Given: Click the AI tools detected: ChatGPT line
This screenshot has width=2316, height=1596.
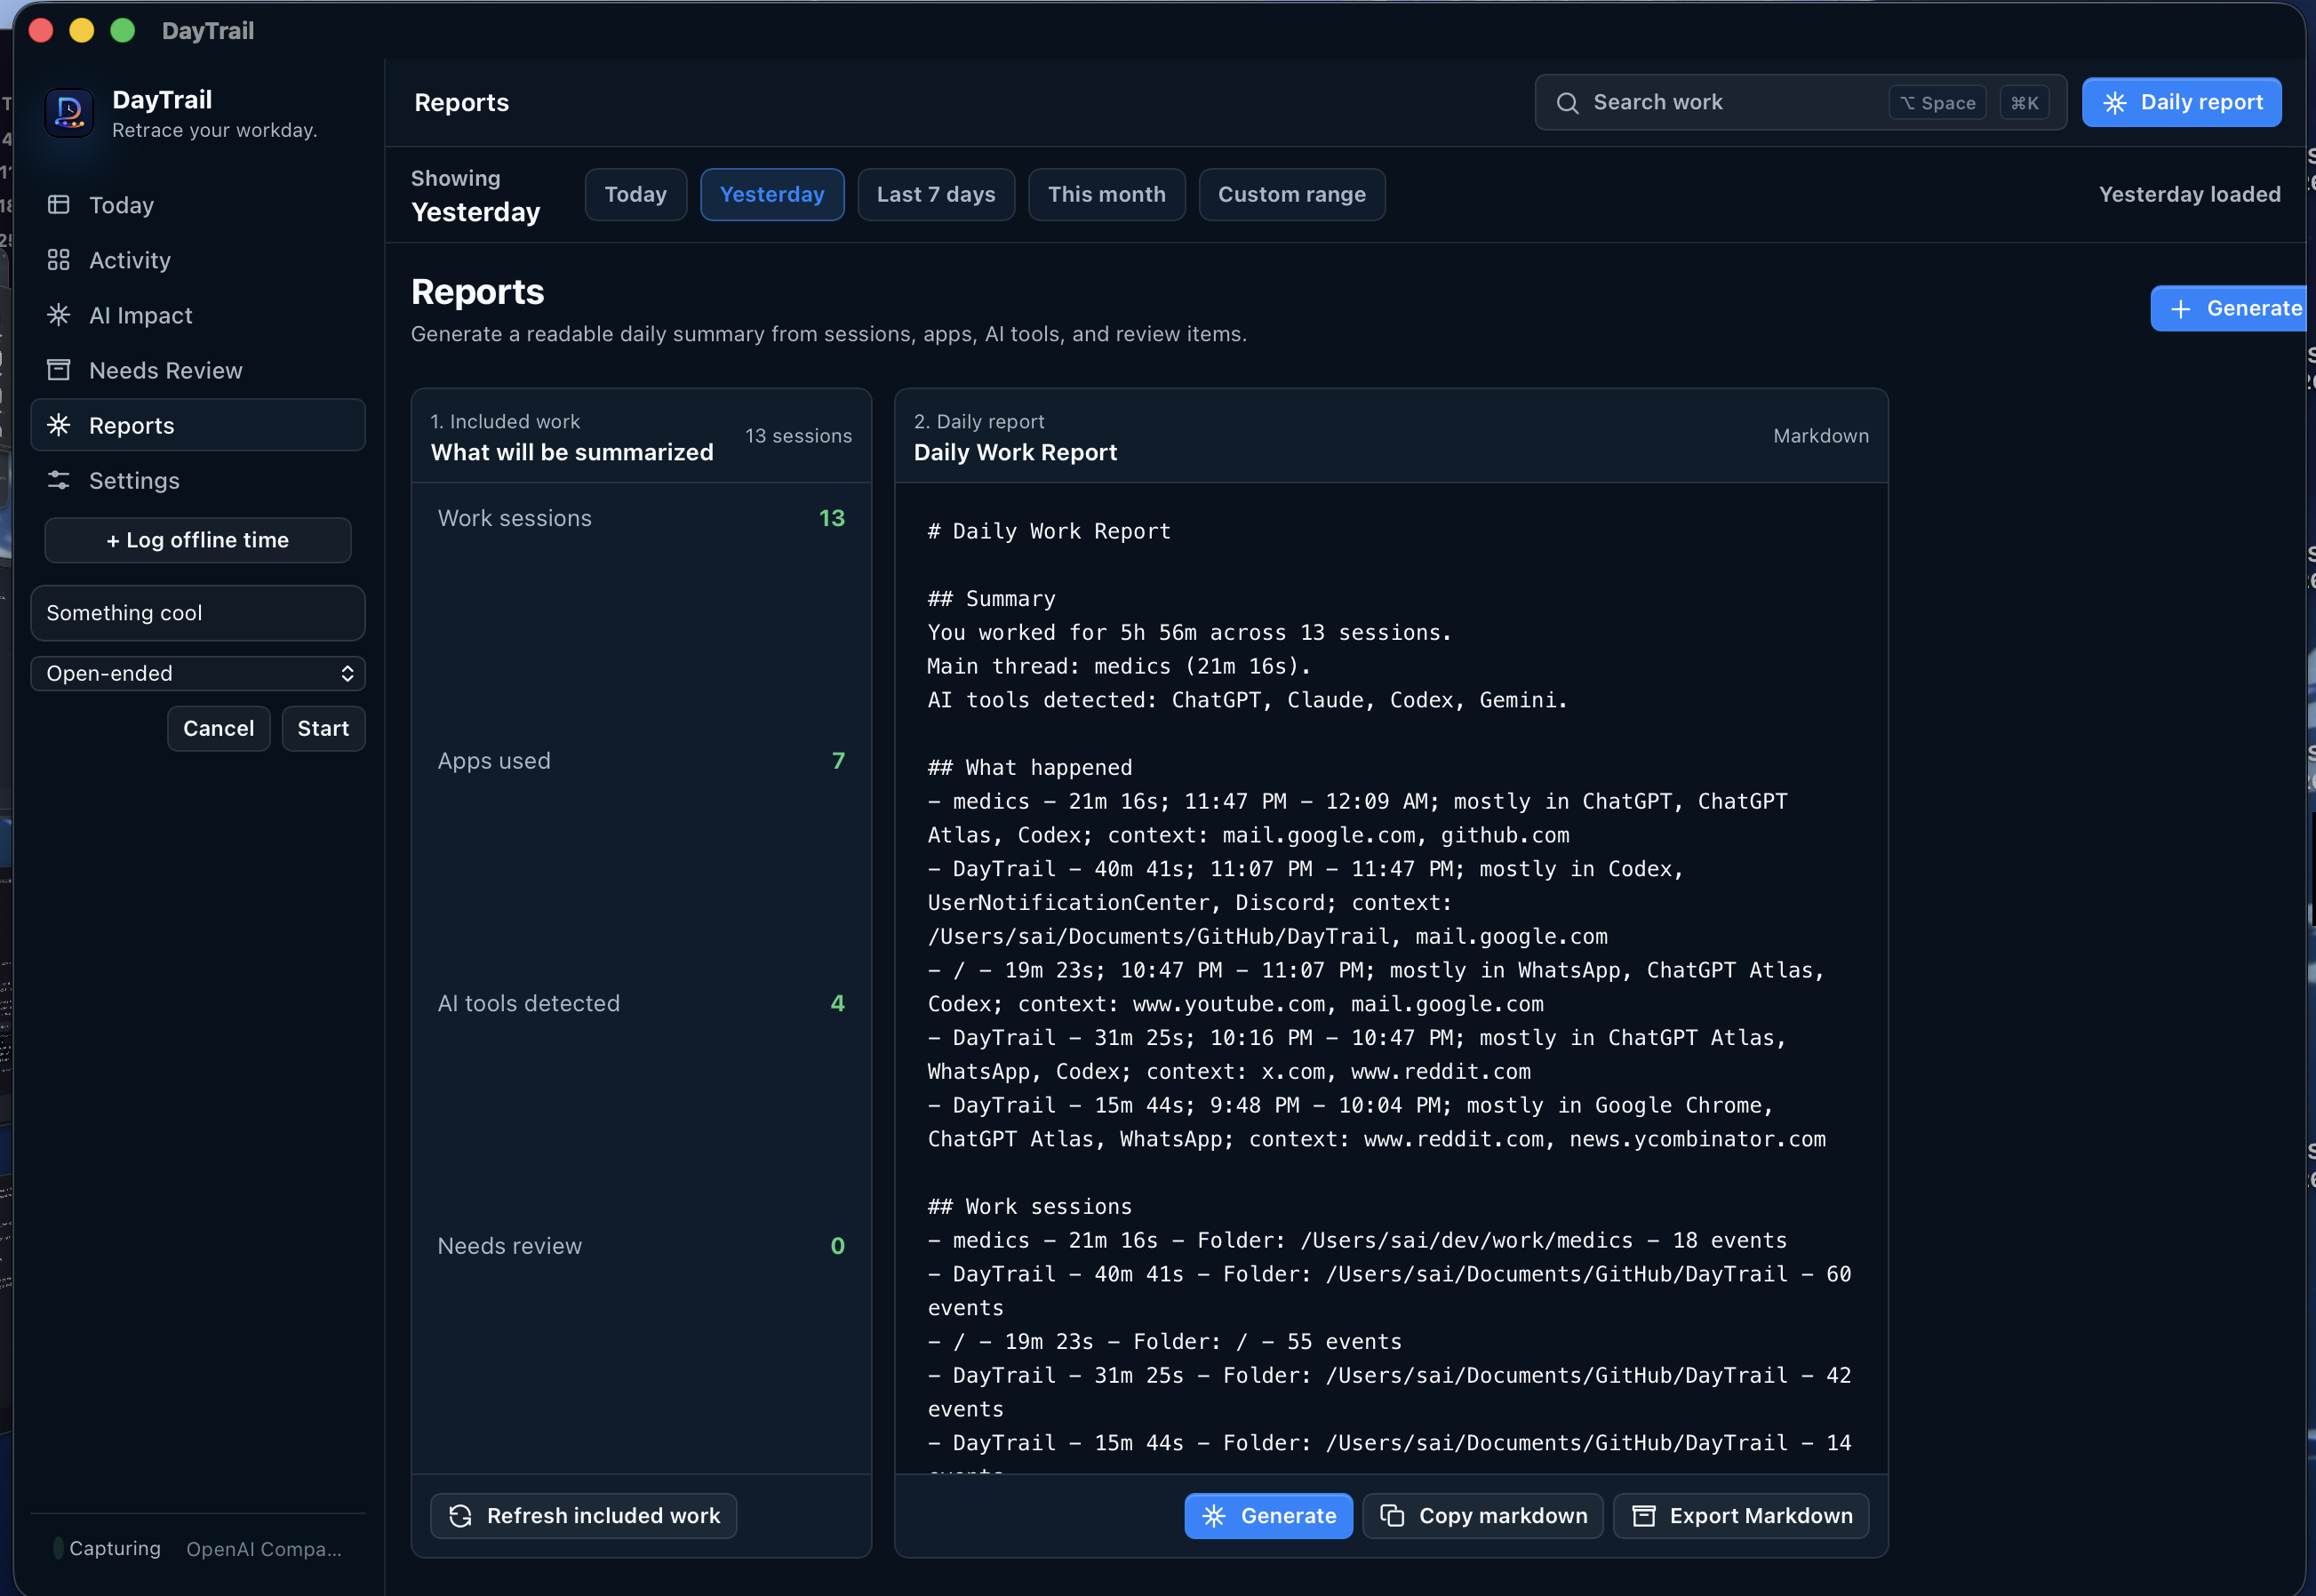Looking at the screenshot, I should coord(1247,700).
